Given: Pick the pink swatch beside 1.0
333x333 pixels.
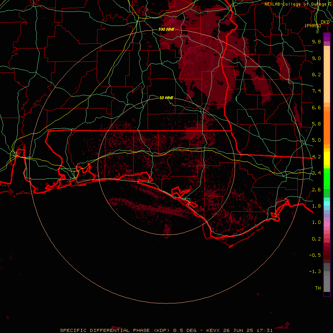Looking at the screenshot, I should point(327,224).
